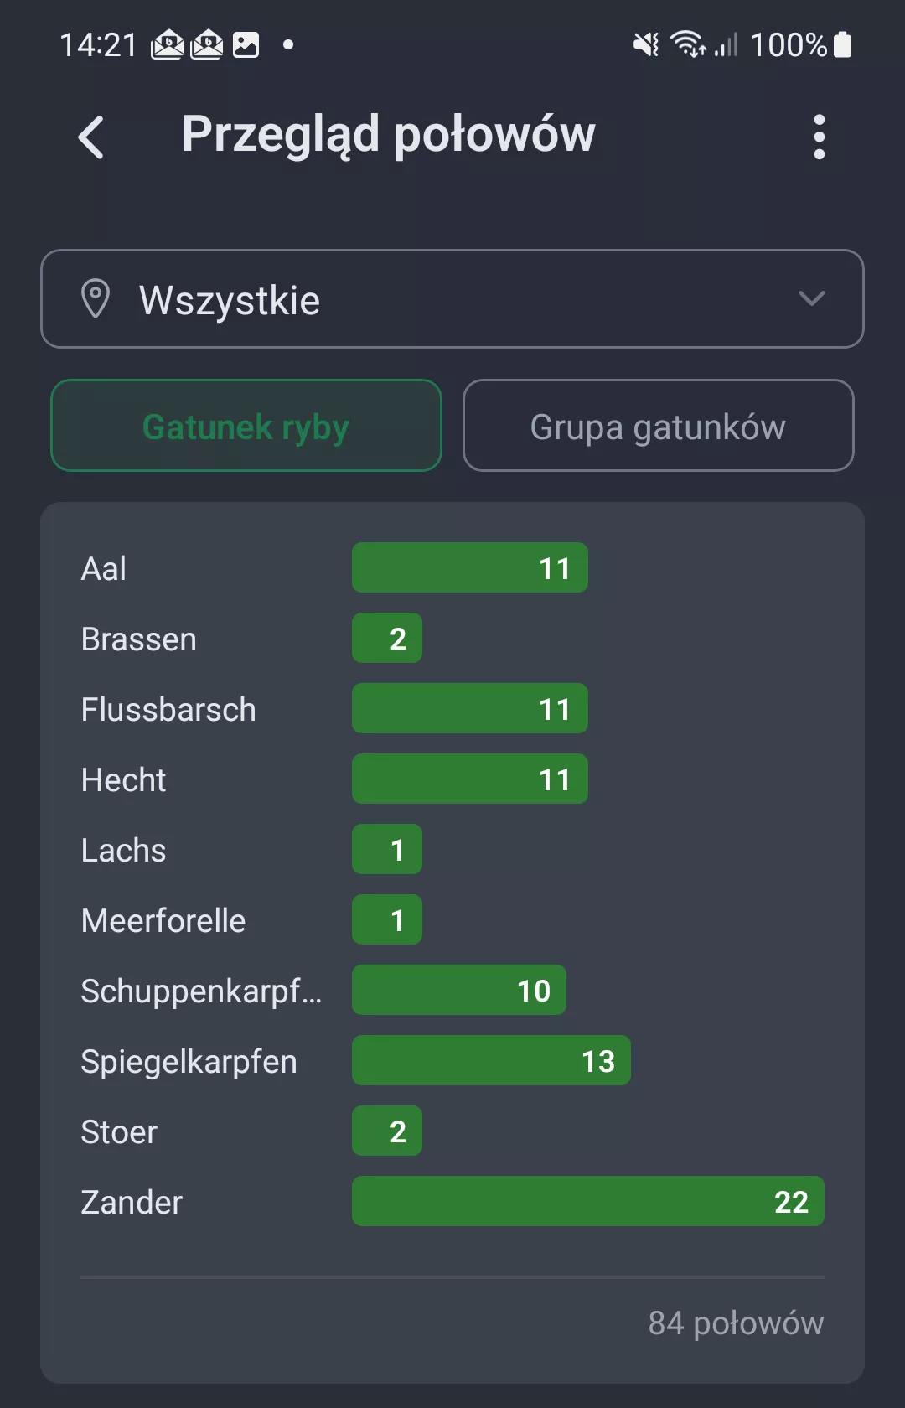Tap the truncated Schuppenkarpf… species label
Viewport: 905px width, 1408px height.
coord(201,991)
